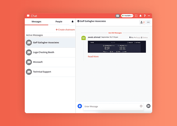The width and height of the screenshot is (177, 126).
Task: Show chatroom members count button
Action: pyautogui.click(x=142, y=22)
